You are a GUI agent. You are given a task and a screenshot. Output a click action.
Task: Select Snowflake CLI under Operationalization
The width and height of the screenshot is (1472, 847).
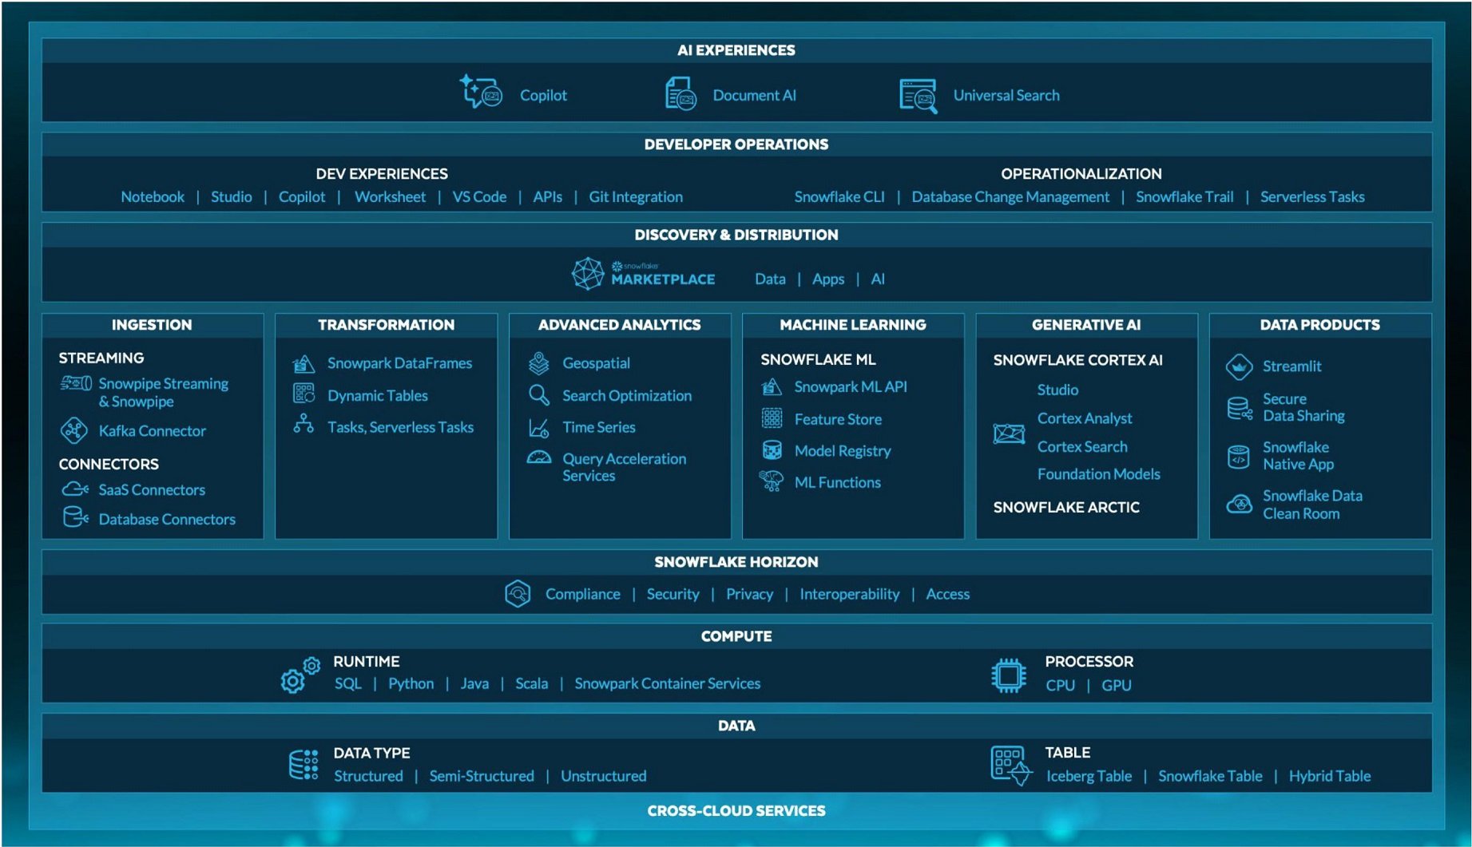pos(839,197)
